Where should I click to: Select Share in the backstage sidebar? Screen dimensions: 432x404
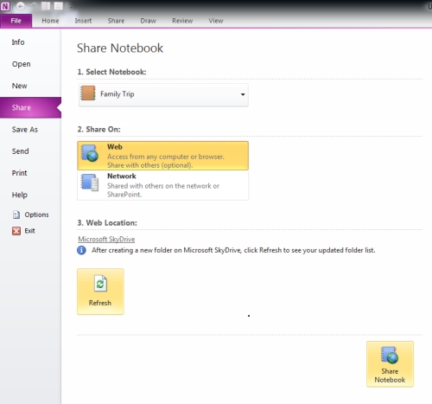coord(30,107)
